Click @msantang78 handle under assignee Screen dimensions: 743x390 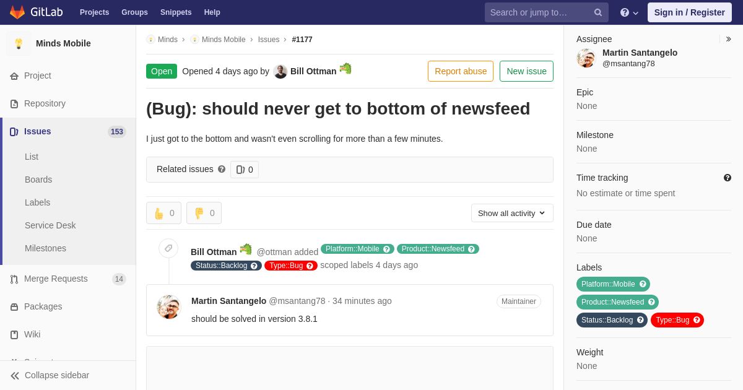point(628,64)
